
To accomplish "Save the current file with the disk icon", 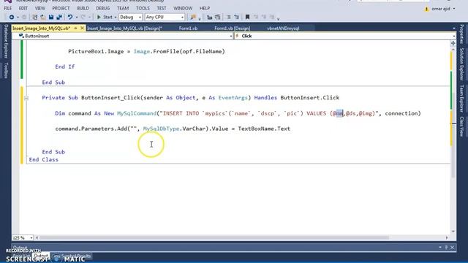I will pos(51,18).
